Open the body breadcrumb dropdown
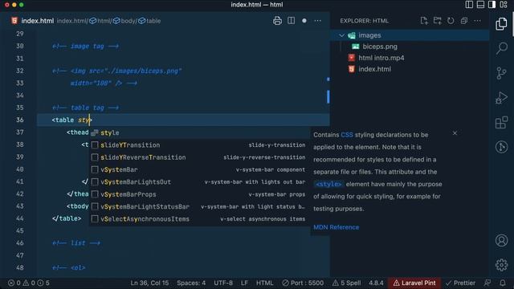The width and height of the screenshot is (514, 289). [124, 21]
